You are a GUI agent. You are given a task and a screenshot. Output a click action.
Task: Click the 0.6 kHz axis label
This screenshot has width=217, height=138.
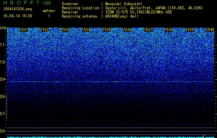(3, 131)
